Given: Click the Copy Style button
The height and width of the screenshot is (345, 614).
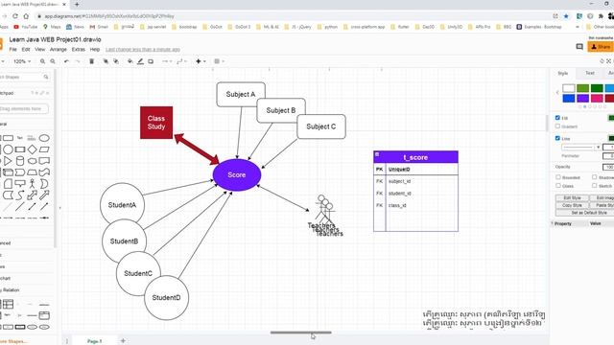Looking at the screenshot, I should click(x=572, y=205).
